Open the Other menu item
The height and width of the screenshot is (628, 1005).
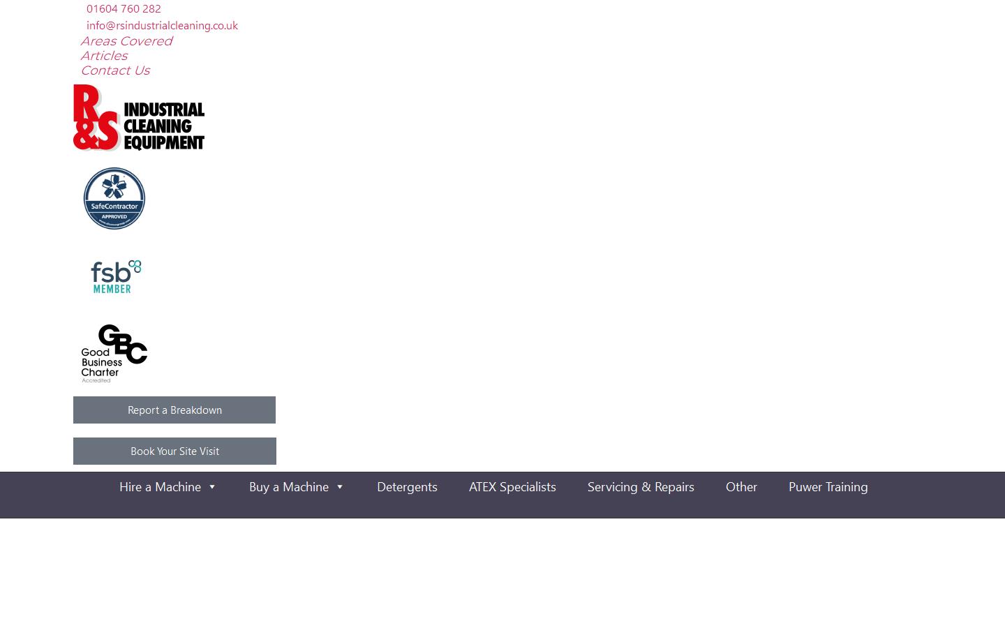click(741, 487)
